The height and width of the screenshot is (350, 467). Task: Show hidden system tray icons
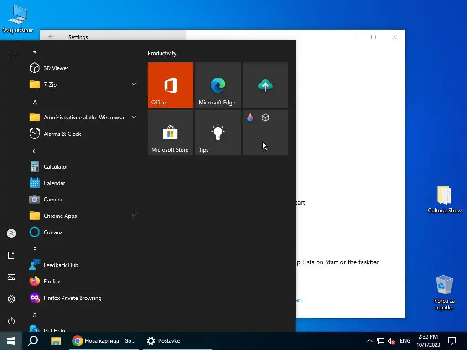click(x=369, y=341)
